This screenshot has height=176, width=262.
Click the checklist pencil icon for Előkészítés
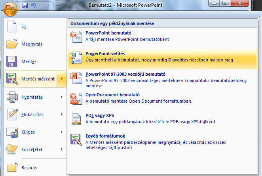13,115
